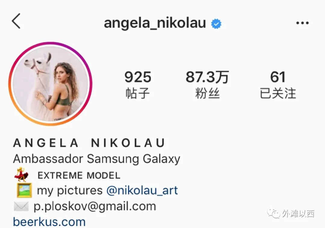View the 925 posts count
The height and width of the screenshot is (228, 325).
click(138, 77)
